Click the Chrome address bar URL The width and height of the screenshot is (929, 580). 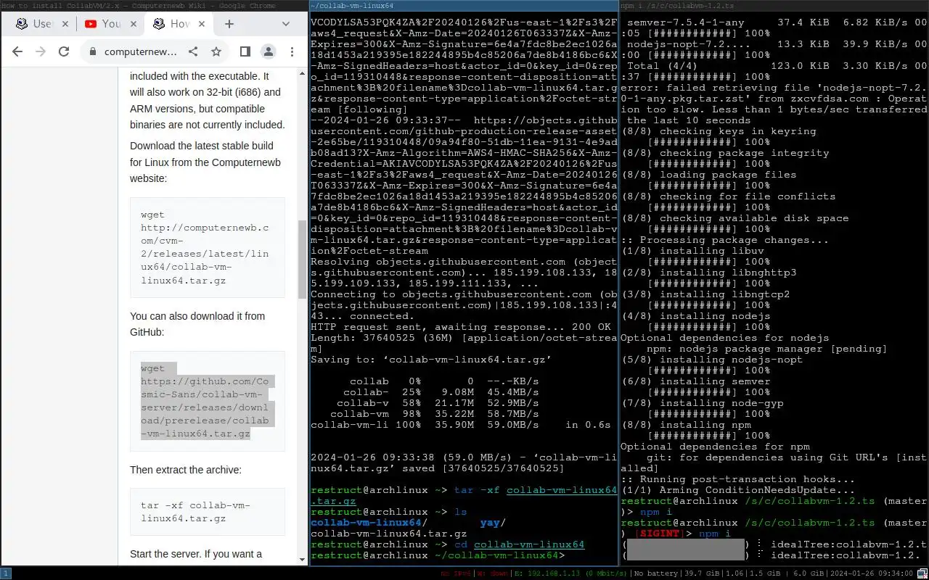140,51
